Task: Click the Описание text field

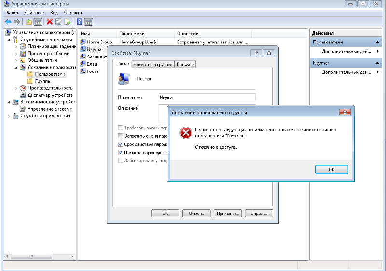Action: (x=163, y=114)
